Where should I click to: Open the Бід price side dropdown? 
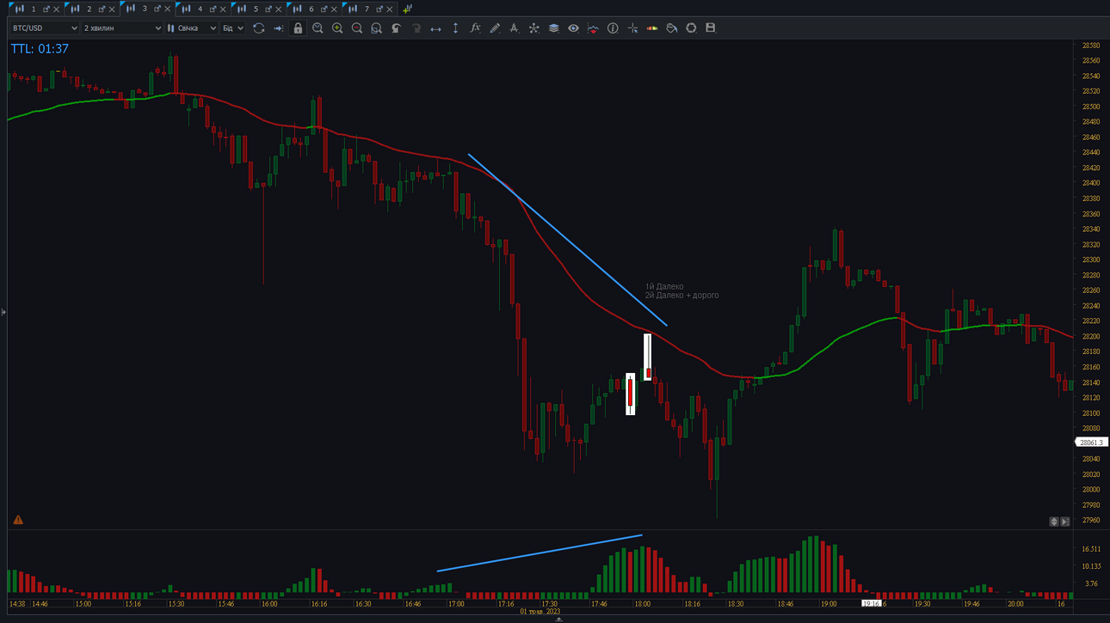(233, 28)
